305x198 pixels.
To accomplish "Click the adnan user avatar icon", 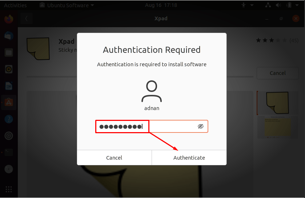I will (x=152, y=91).
